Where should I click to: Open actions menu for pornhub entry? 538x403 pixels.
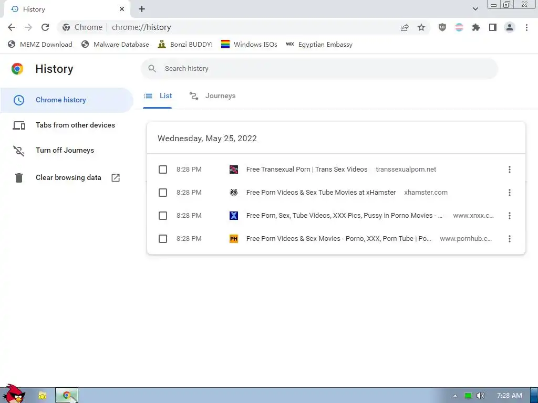pos(510,239)
